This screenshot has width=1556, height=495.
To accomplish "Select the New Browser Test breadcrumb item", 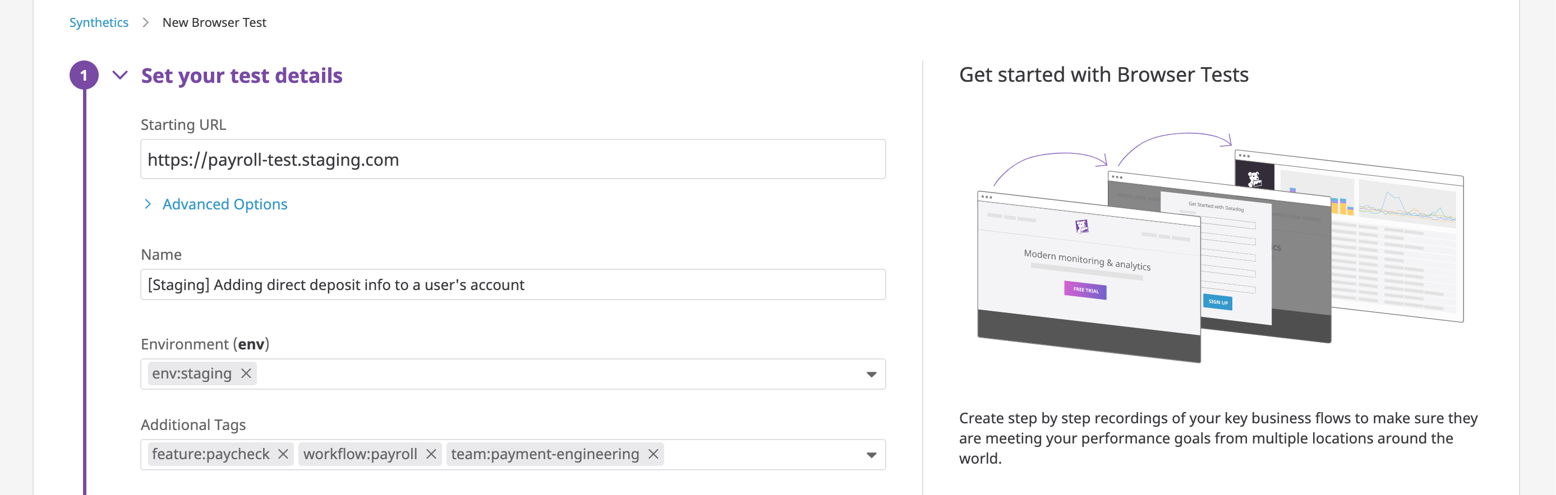I will click(214, 22).
